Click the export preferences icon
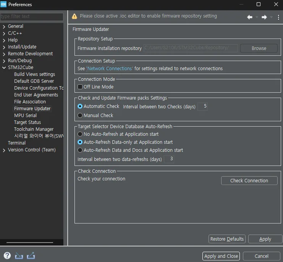283x262 pixels. coord(31,256)
